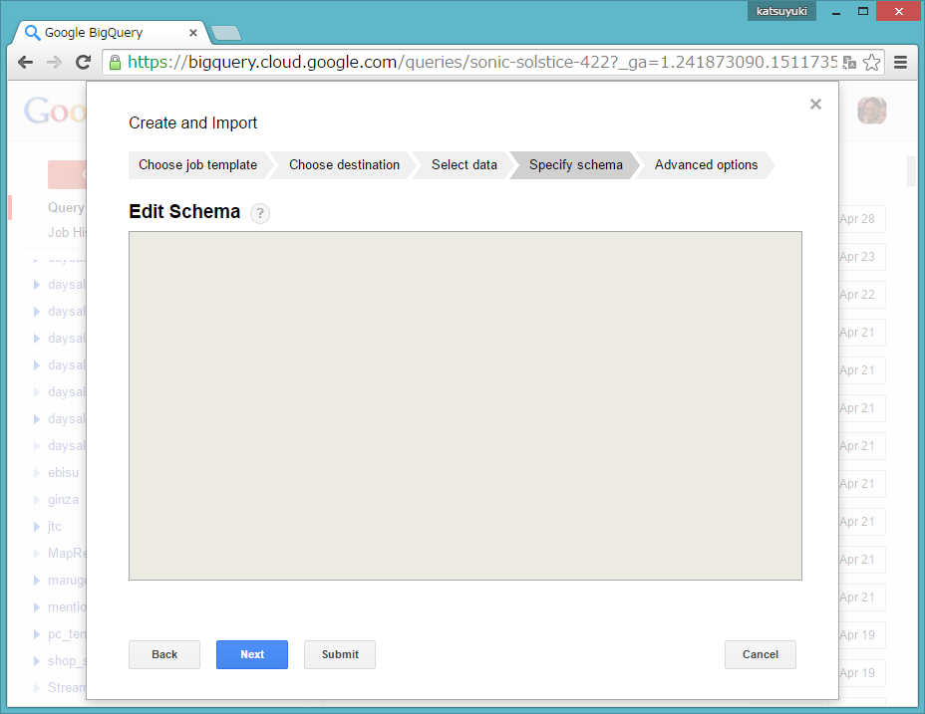The width and height of the screenshot is (925, 714).
Task: Go to Choose destination step
Action: (345, 165)
